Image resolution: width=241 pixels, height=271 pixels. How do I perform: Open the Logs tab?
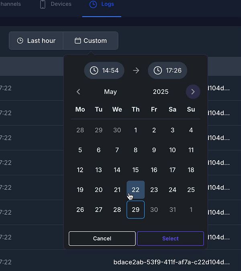[x=102, y=4]
